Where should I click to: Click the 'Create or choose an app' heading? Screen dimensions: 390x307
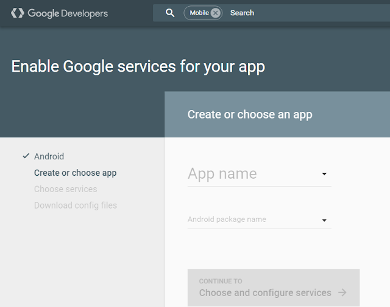point(250,115)
